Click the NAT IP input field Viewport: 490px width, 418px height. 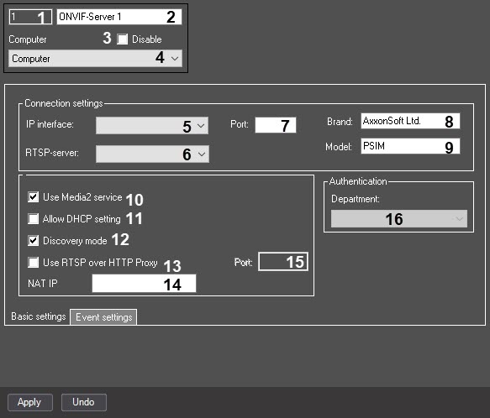pyautogui.click(x=144, y=284)
